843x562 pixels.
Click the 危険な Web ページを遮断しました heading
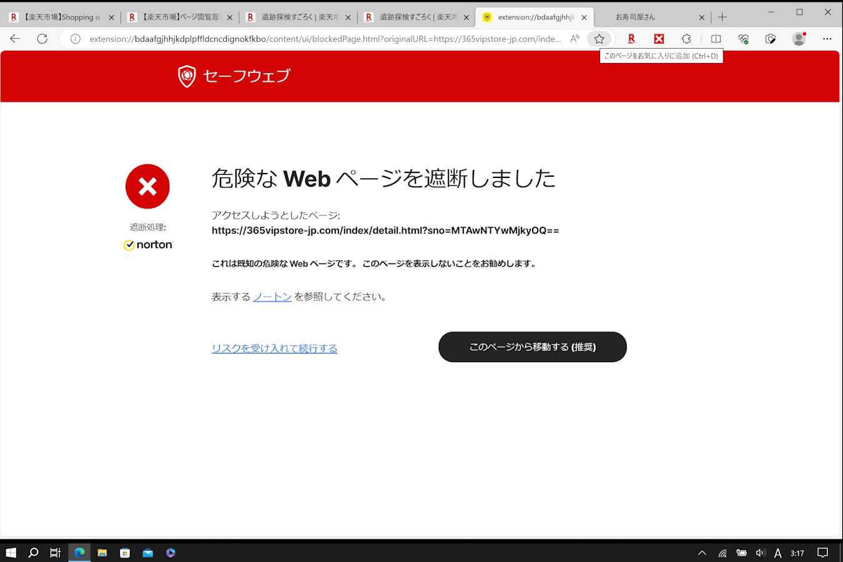click(x=383, y=179)
